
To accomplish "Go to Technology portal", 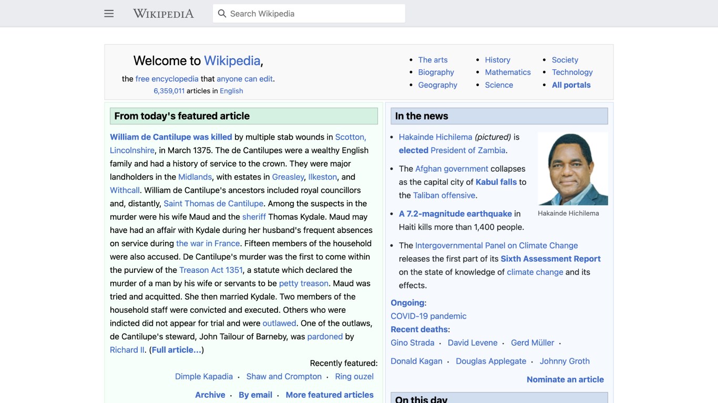I will pyautogui.click(x=572, y=72).
